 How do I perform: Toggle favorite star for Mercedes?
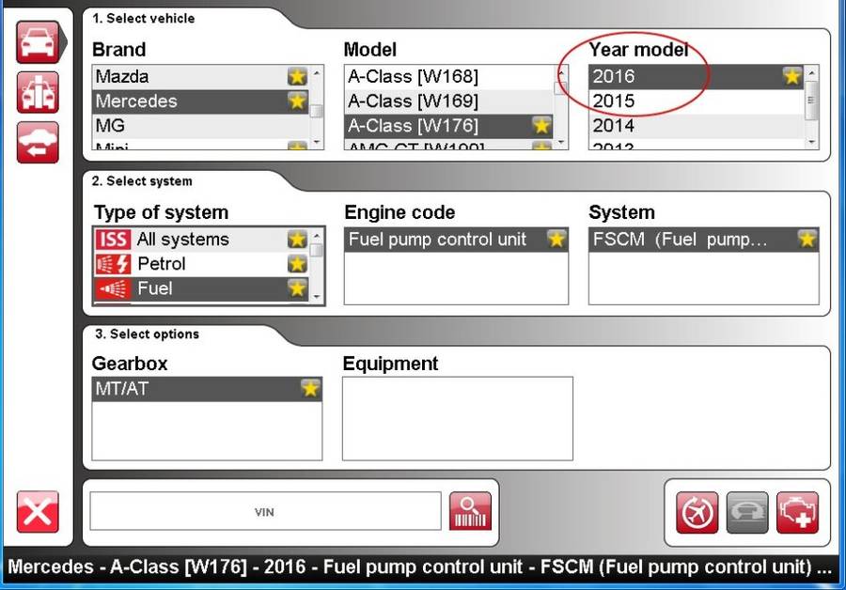[297, 101]
